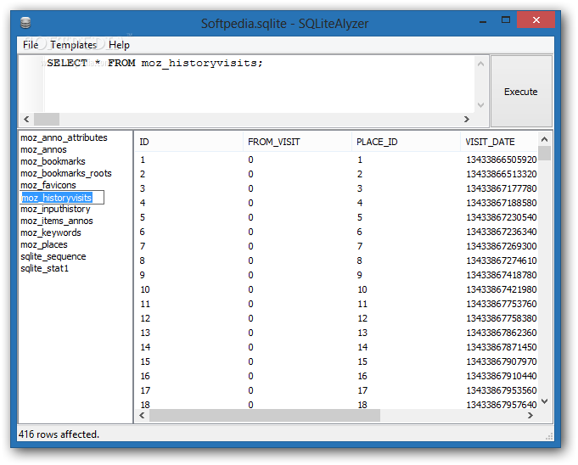
Task: Click the query editor horizontal scrollbar thumb
Action: (47, 119)
